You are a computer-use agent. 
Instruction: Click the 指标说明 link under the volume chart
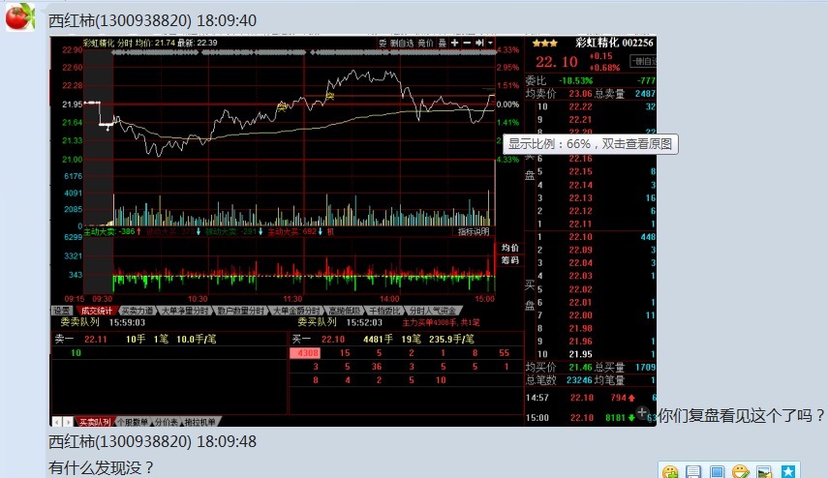[x=474, y=231]
